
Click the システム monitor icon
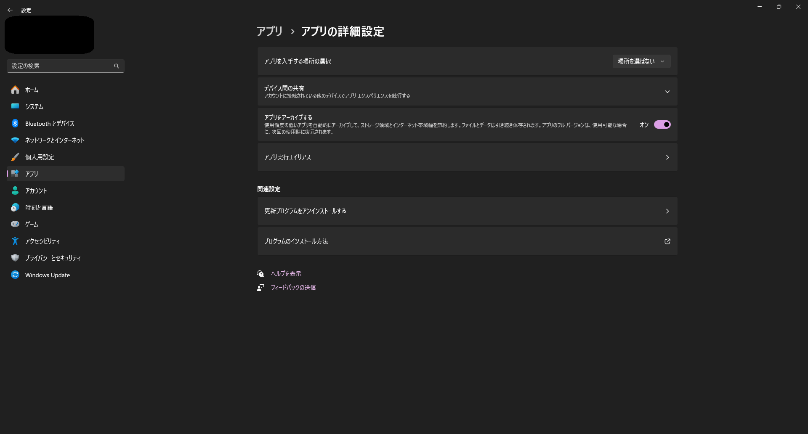15,106
